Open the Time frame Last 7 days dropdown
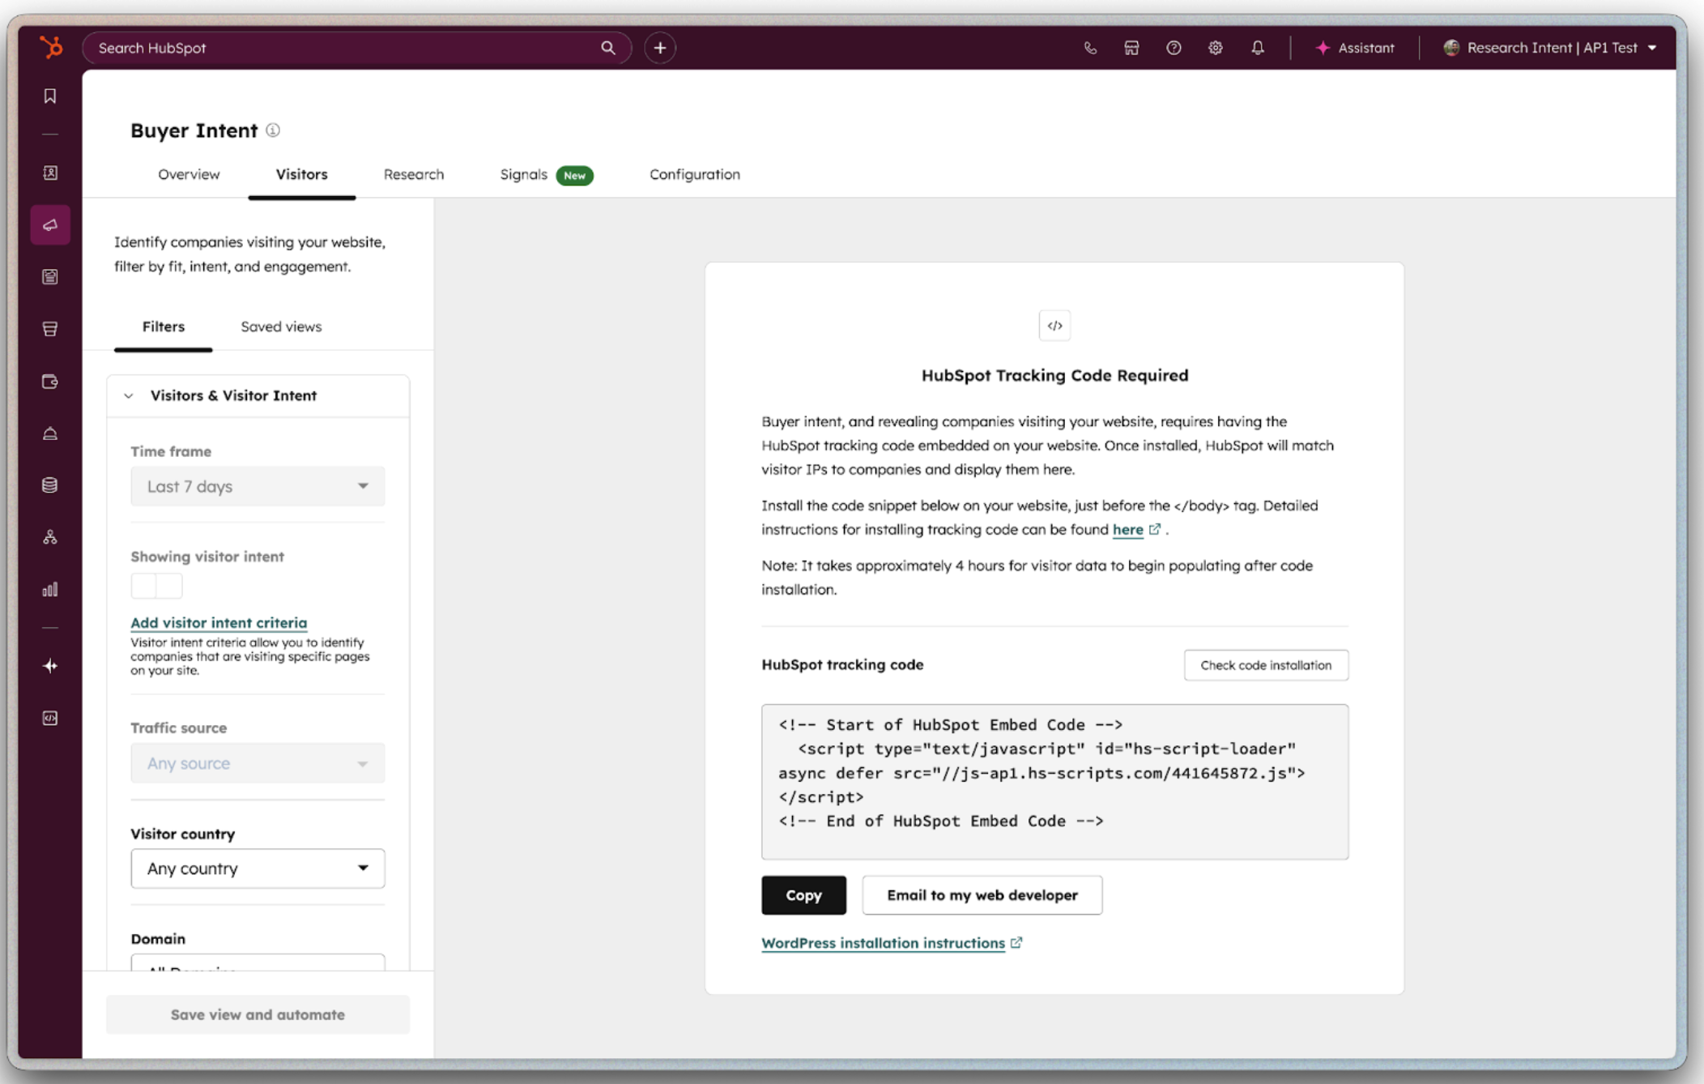 point(258,486)
